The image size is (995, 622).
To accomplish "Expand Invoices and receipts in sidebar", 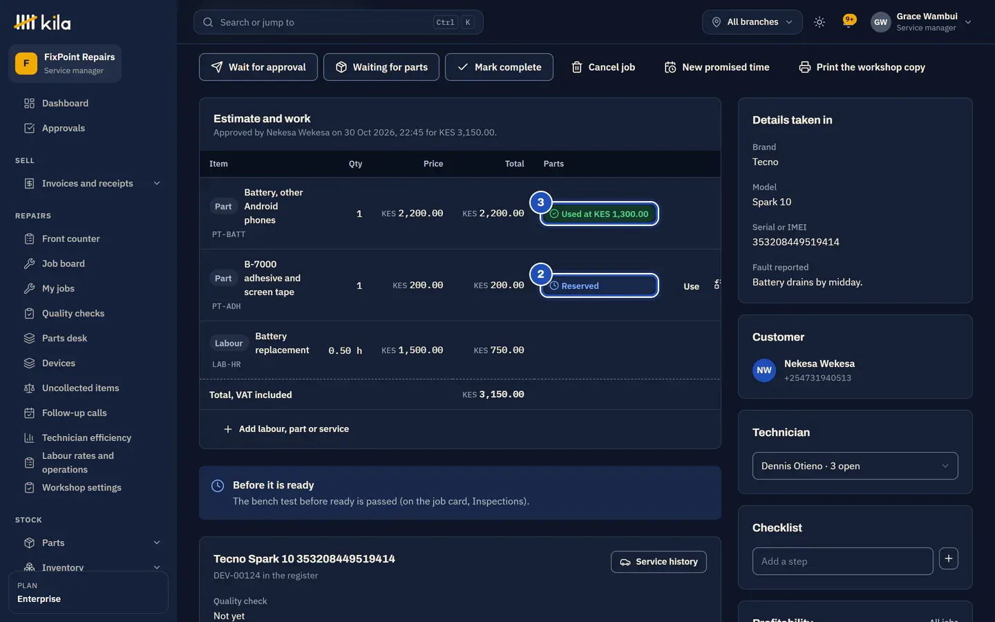I will pos(92,183).
